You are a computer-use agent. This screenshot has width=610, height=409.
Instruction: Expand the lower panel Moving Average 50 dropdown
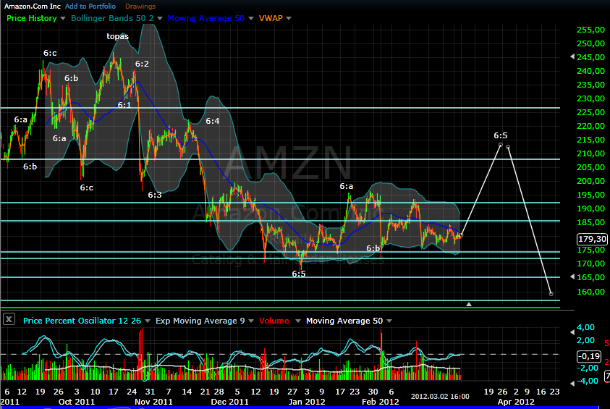tap(389, 321)
